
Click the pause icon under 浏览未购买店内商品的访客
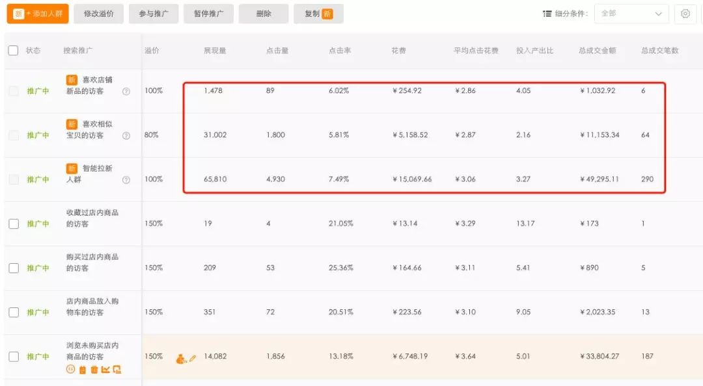click(70, 370)
